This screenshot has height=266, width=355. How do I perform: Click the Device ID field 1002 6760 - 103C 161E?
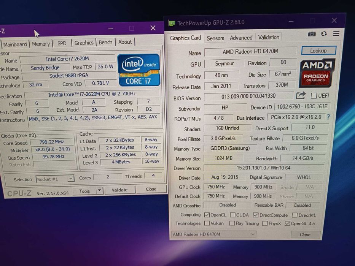tap(302, 106)
